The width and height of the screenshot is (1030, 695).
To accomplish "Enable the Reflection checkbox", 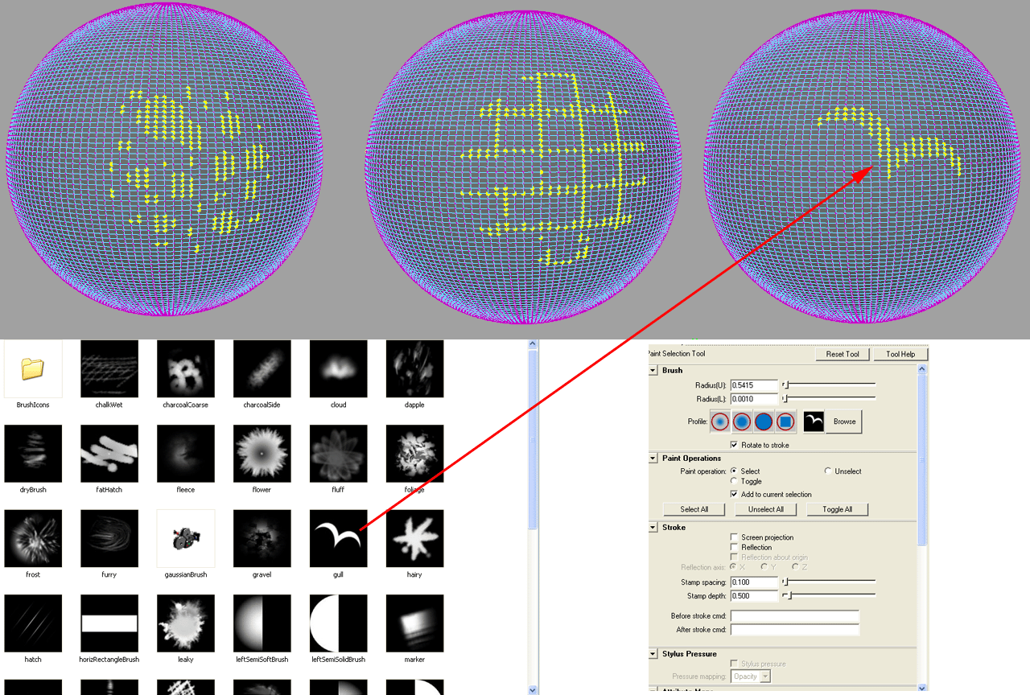I will click(734, 547).
